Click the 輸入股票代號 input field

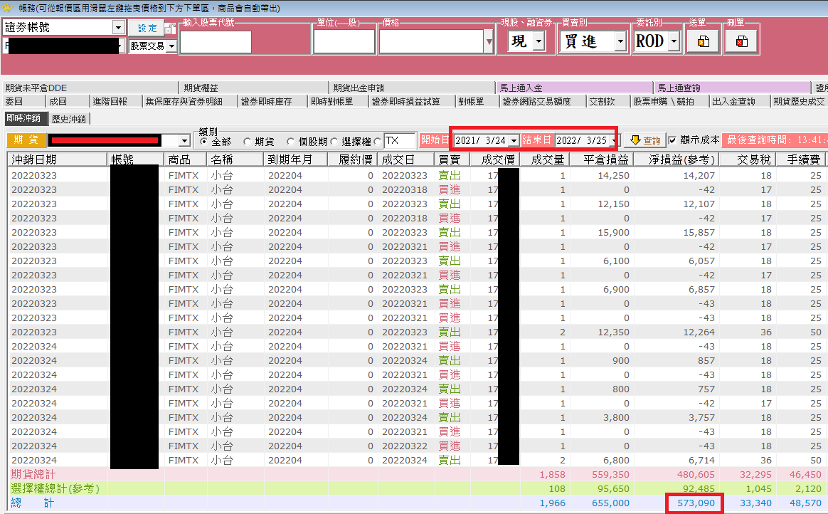[x=216, y=42]
